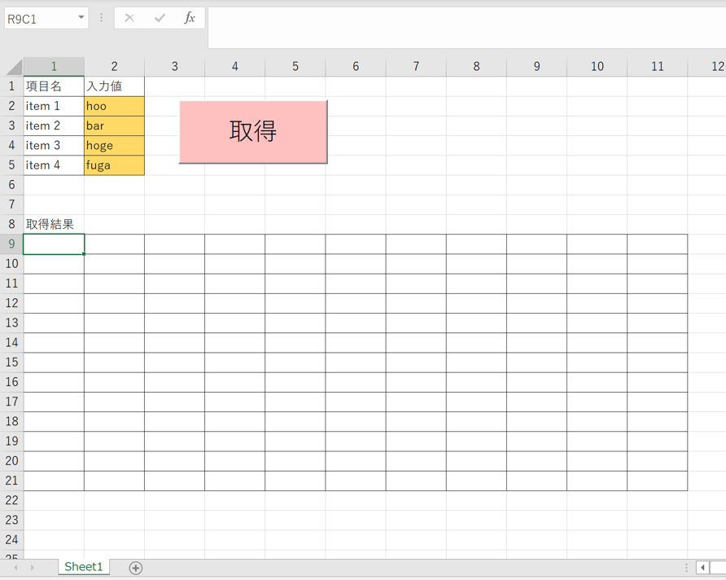Click the cell containing item 1
726x580 pixels.
54,106
